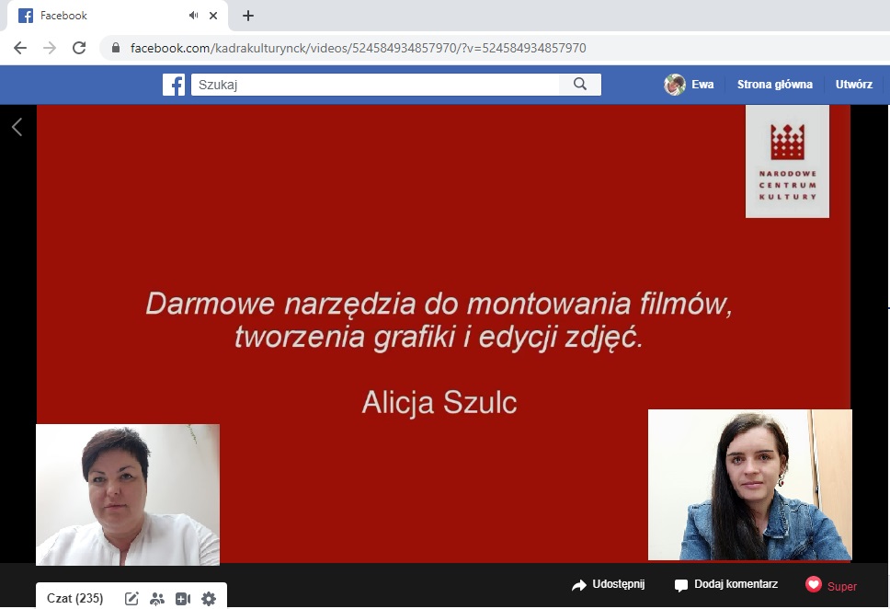890x609 pixels.
Task: Start new video room from chat
Action: (x=183, y=599)
